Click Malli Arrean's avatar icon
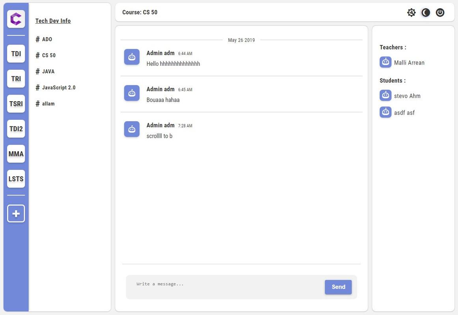The height and width of the screenshot is (315, 458). (385, 62)
